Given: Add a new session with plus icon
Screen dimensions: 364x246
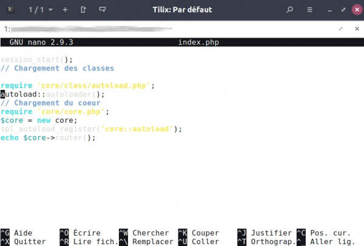Looking at the screenshot, I should coord(65,10).
